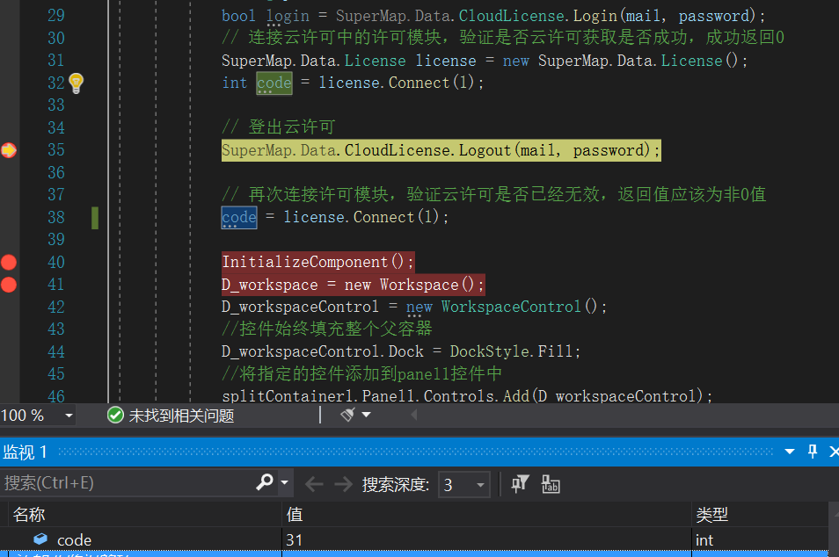
Task: Click 'splitContainer1' on line 46
Action: coord(288,396)
